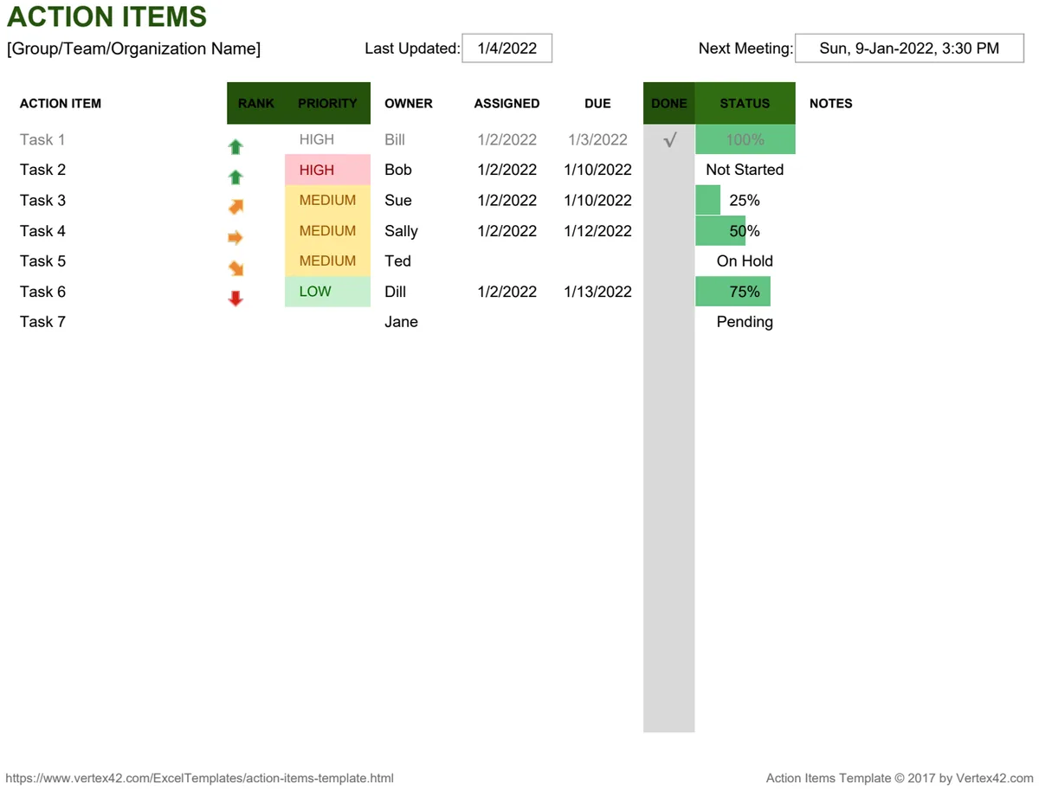Select the due date 1/3/2022
This screenshot has height=791, width=1039.
597,139
